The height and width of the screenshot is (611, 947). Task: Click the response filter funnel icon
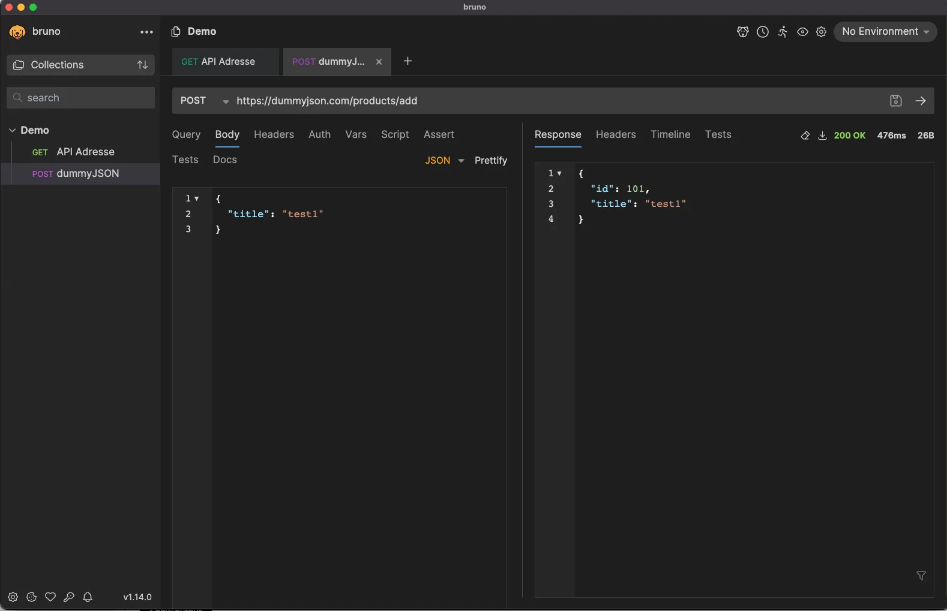[x=921, y=576]
